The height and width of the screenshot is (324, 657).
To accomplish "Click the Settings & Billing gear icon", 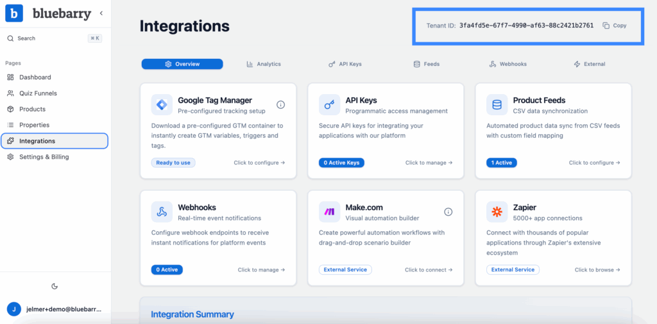I will tap(10, 157).
